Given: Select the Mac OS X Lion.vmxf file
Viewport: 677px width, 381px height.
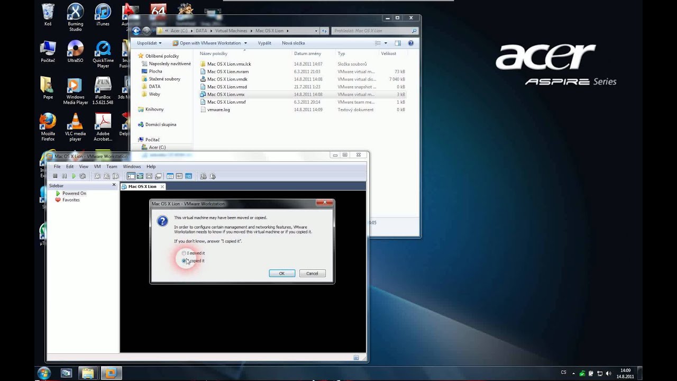Looking at the screenshot, I should tap(223, 102).
